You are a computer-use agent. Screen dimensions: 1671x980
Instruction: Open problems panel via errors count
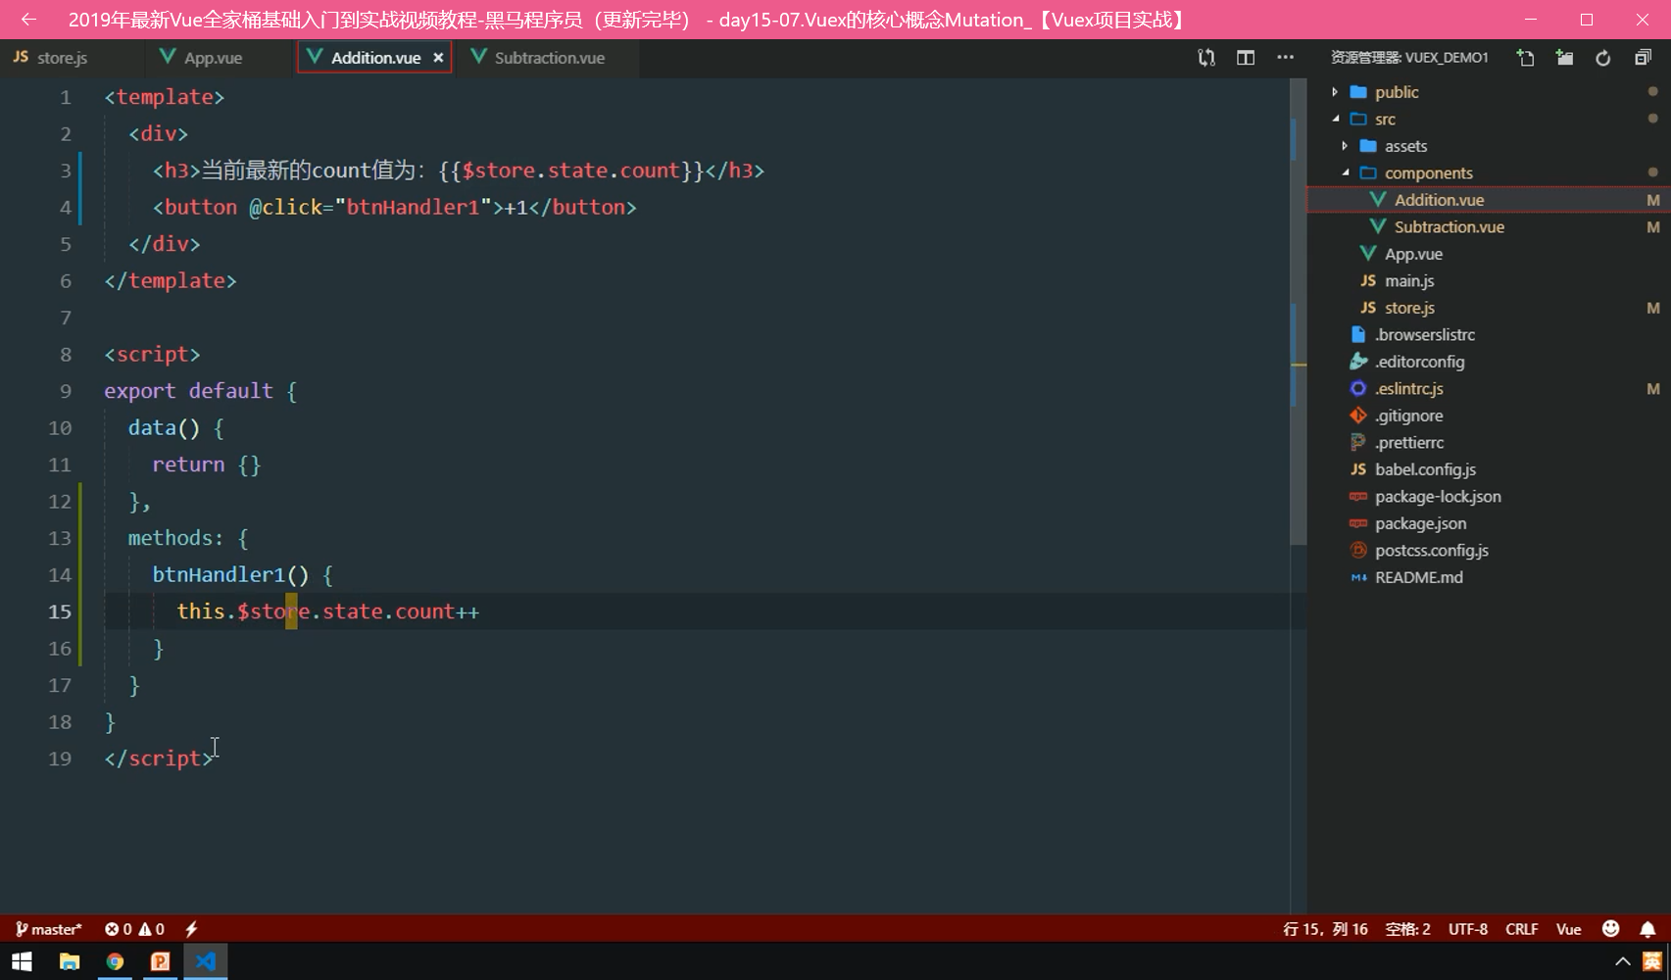point(134,929)
